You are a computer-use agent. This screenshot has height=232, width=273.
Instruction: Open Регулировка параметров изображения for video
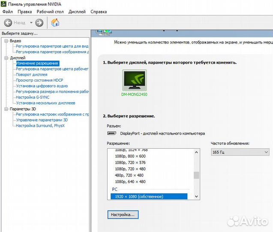(52, 52)
